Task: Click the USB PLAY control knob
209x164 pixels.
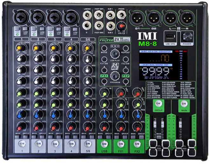Action: (115, 53)
